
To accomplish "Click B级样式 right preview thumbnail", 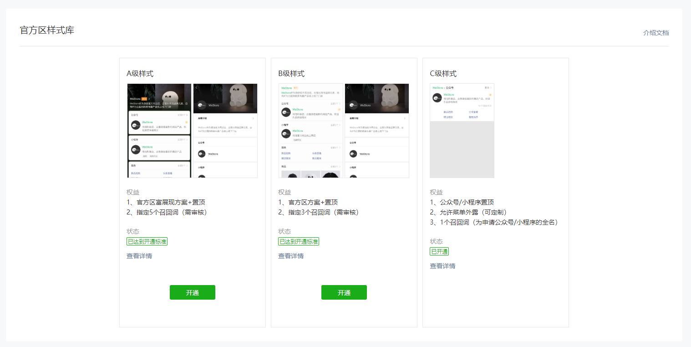I will click(x=377, y=131).
